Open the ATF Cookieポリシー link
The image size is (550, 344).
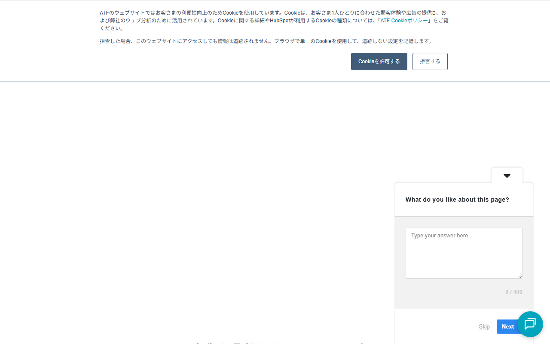404,21
